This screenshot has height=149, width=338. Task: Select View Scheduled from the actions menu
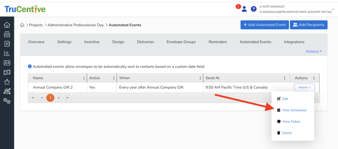294,110
